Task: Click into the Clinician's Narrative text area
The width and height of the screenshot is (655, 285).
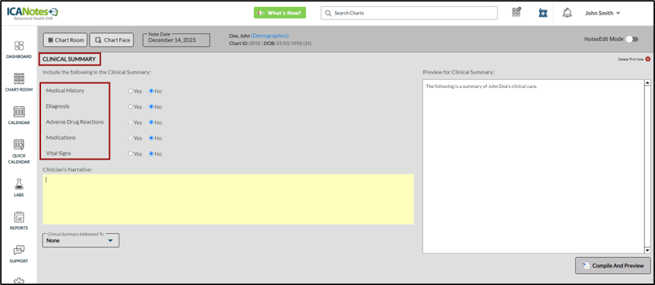Action: (228, 199)
